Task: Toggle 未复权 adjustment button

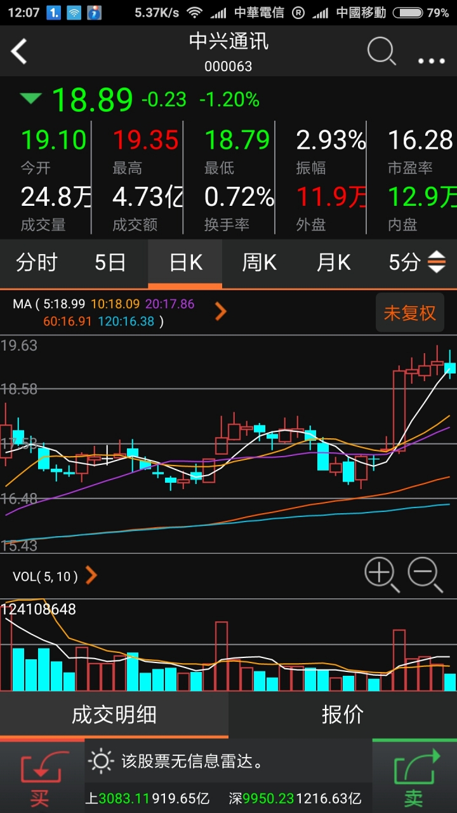Action: (409, 312)
